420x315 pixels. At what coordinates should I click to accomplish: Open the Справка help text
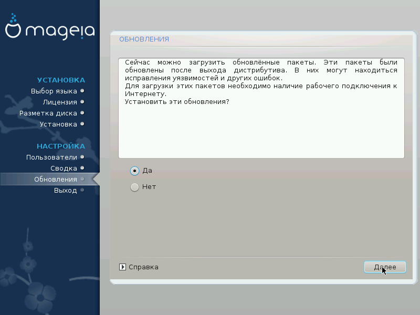(x=143, y=267)
